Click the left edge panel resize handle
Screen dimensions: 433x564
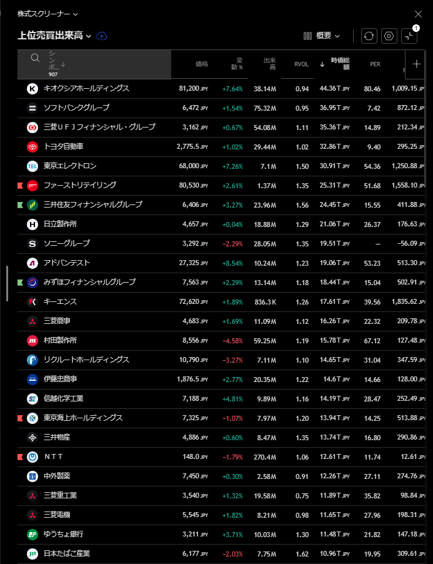pos(7,283)
